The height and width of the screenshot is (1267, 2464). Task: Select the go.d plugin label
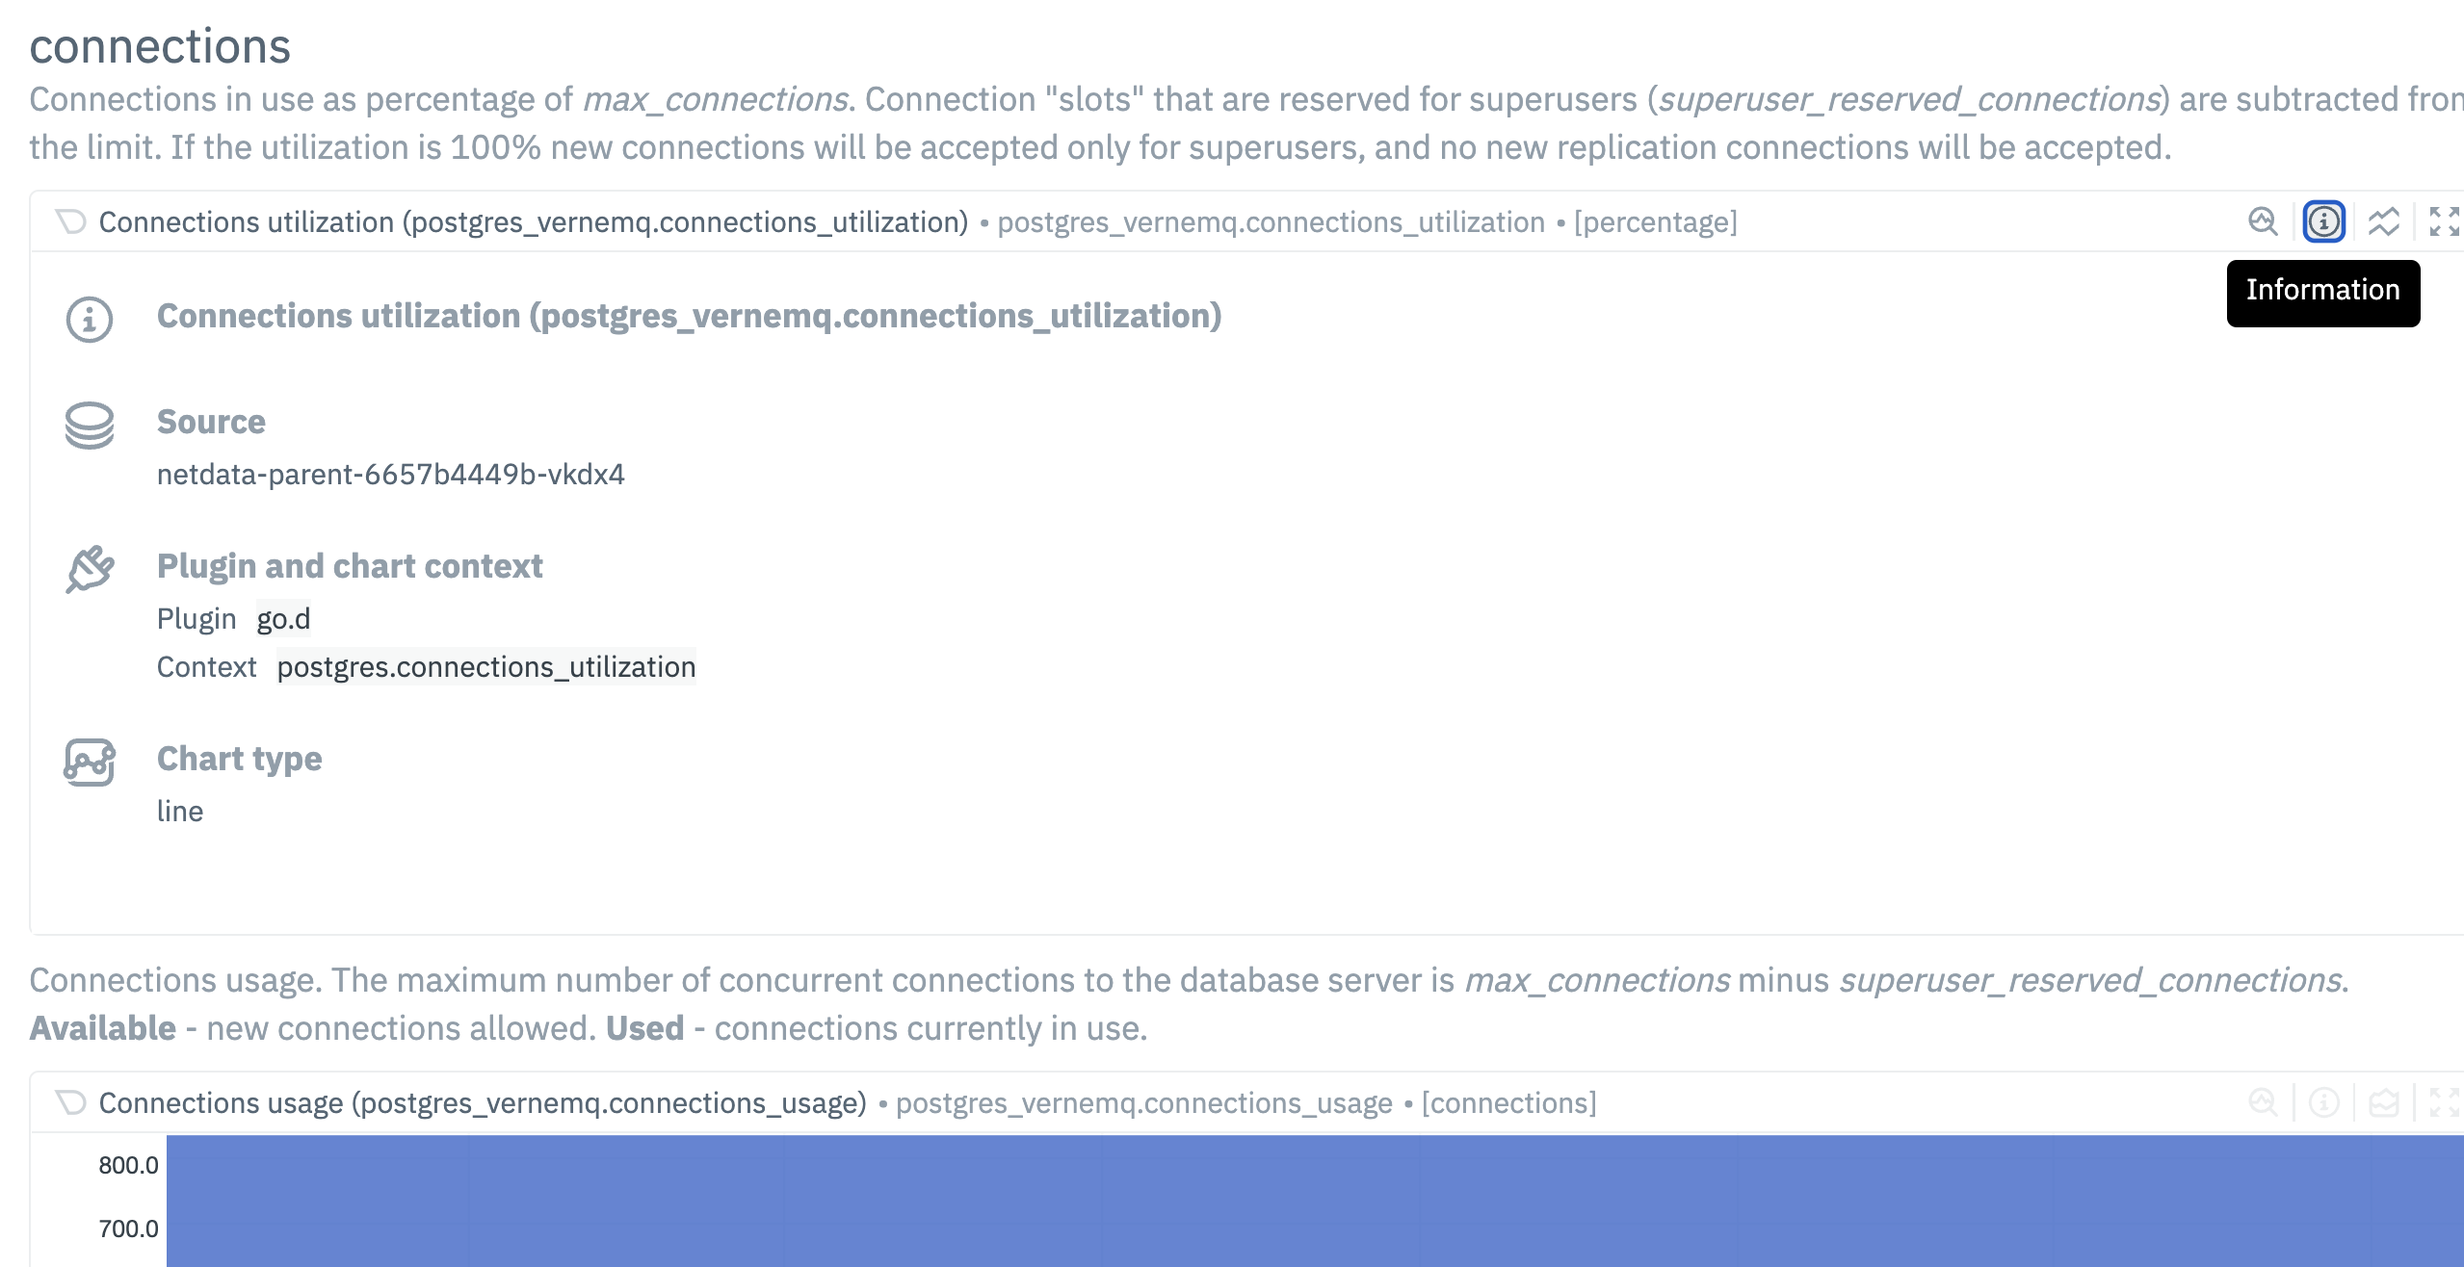pyautogui.click(x=282, y=618)
